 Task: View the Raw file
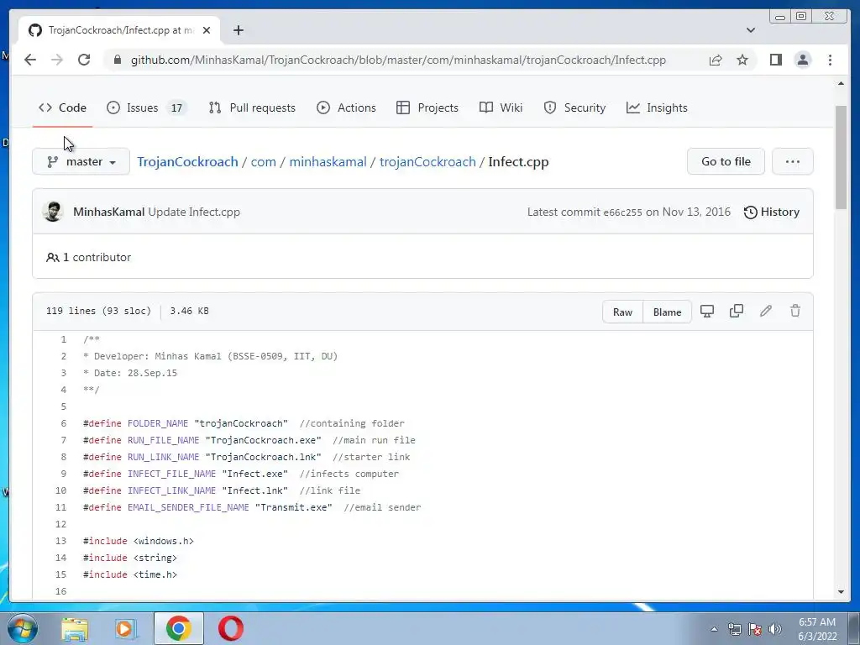coord(622,312)
